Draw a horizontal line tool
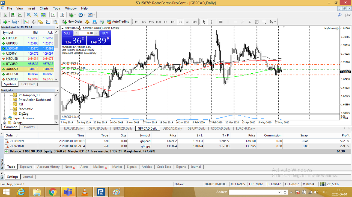 tap(235, 22)
